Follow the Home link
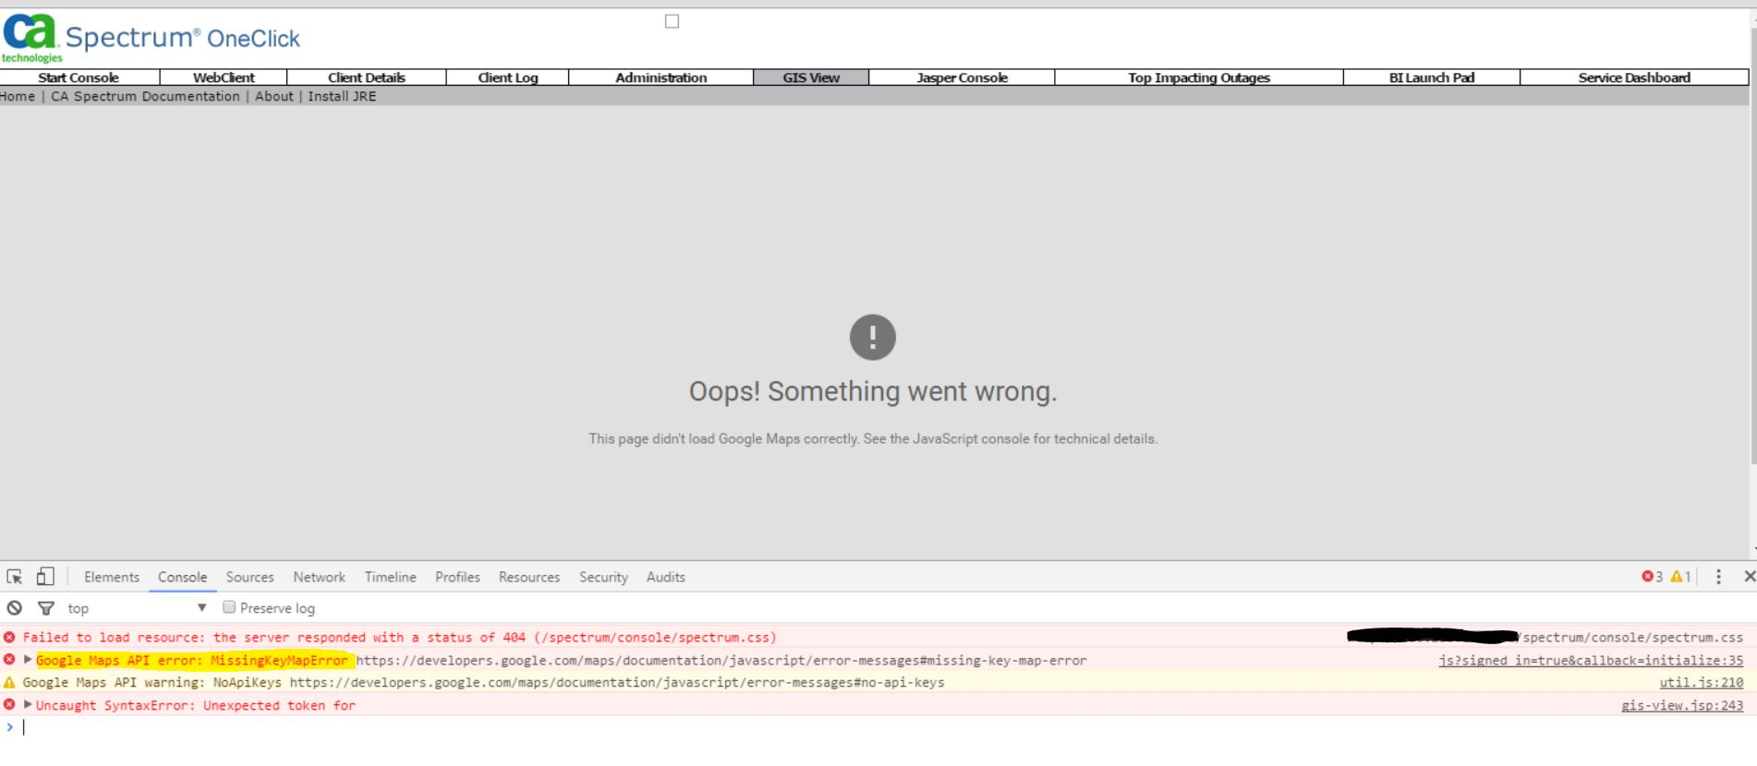The height and width of the screenshot is (766, 1757). [x=18, y=96]
